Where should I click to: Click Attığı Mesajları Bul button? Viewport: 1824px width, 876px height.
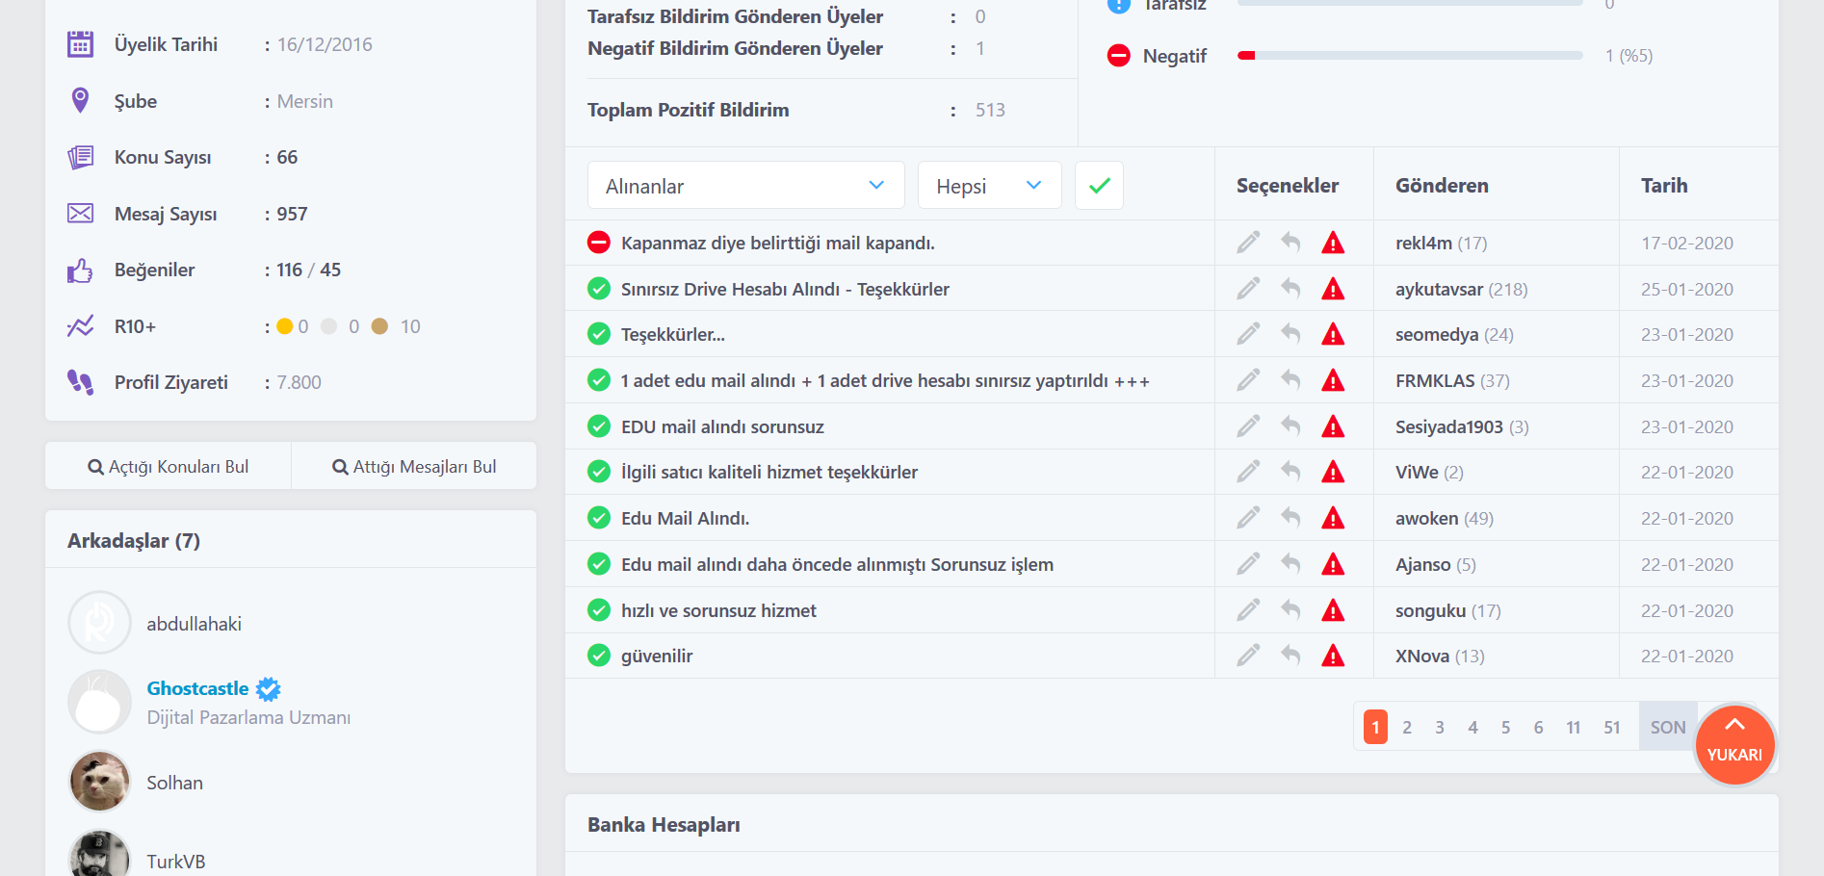point(414,467)
